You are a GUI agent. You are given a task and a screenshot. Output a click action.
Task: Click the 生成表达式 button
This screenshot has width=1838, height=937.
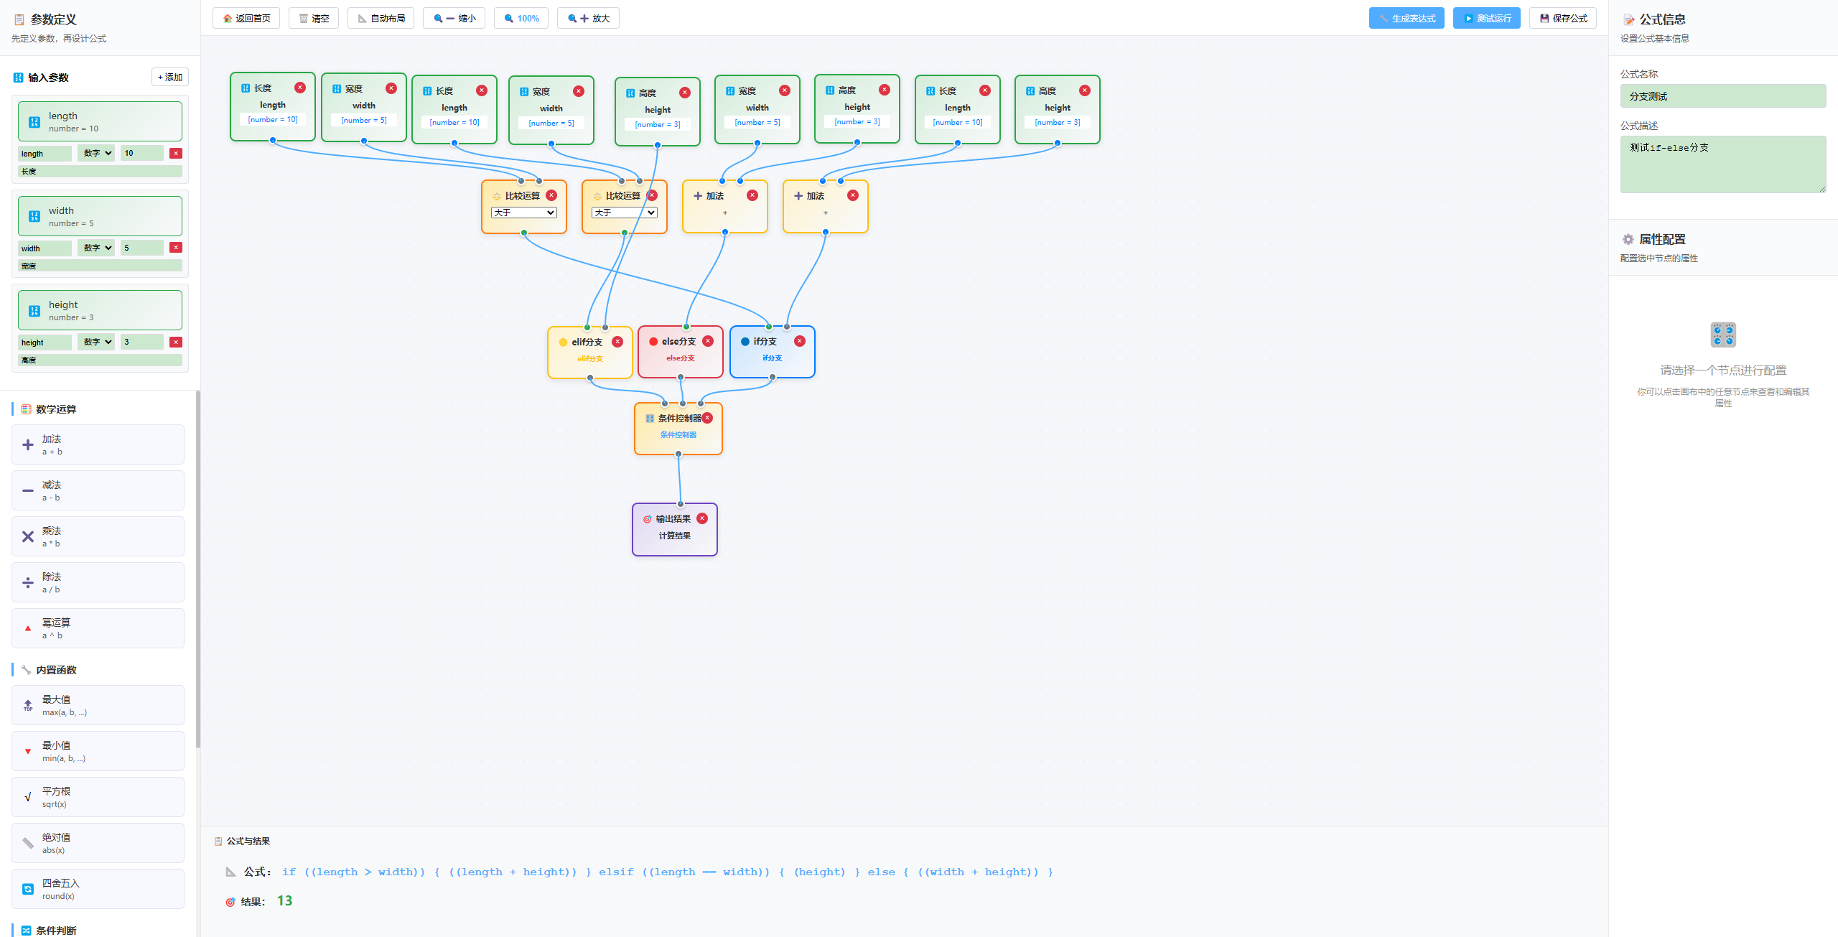[x=1406, y=18]
